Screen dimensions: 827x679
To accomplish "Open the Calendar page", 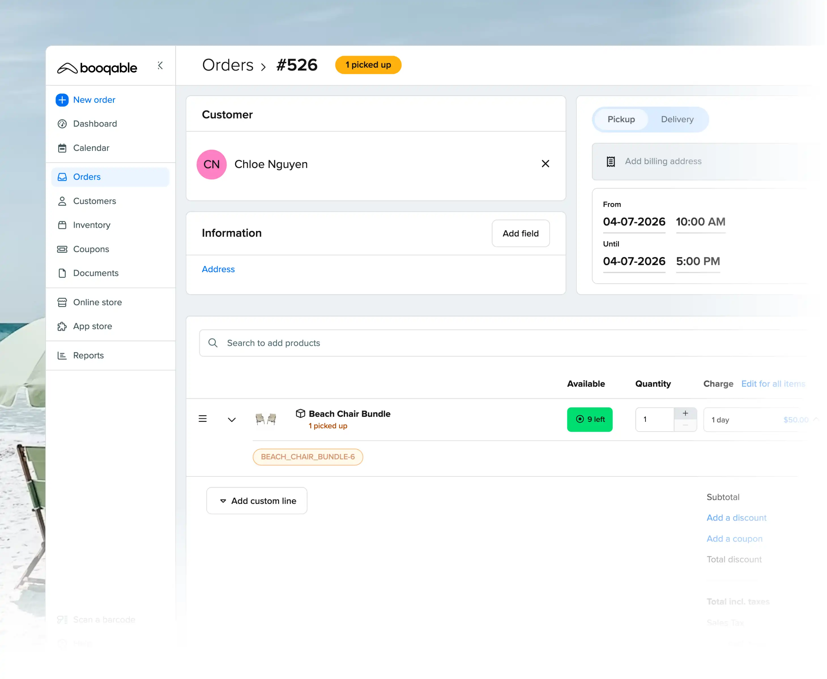I will pos(91,148).
